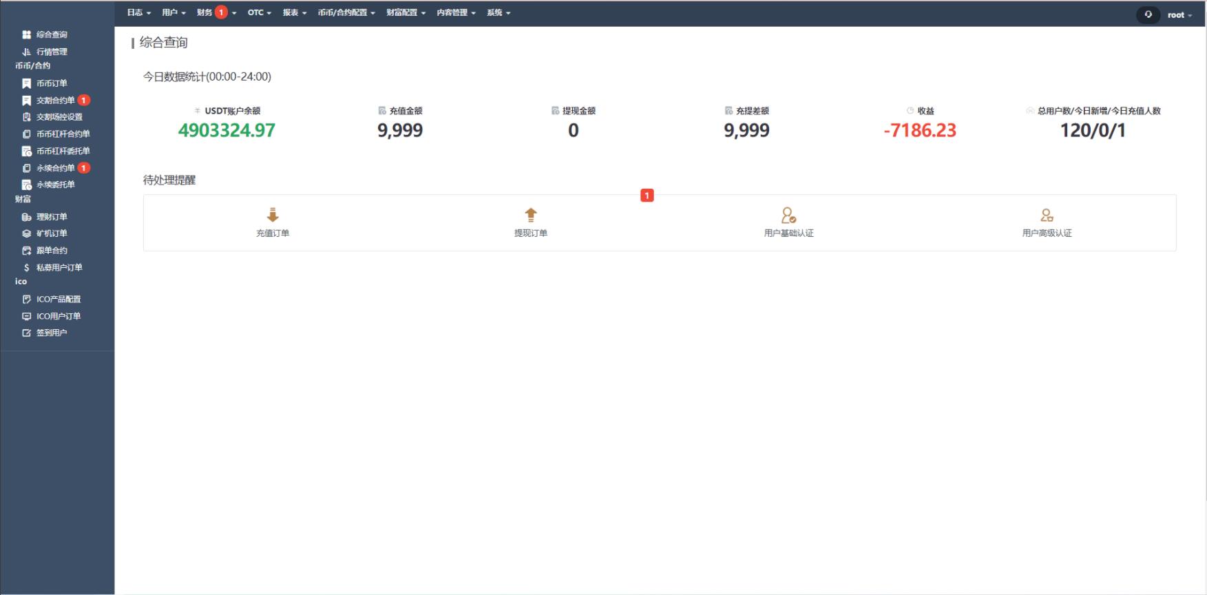Expand the 日志 dropdown menu
This screenshot has width=1207, height=595.
(x=138, y=12)
